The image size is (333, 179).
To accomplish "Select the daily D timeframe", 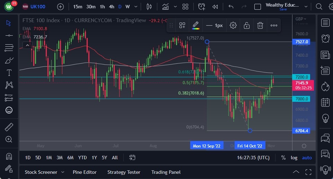I will [120, 7].
